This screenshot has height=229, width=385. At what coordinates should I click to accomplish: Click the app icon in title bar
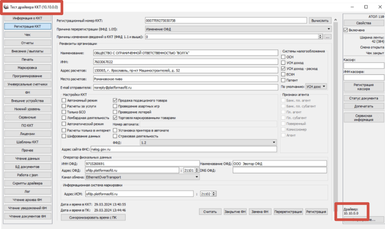point(6,7)
